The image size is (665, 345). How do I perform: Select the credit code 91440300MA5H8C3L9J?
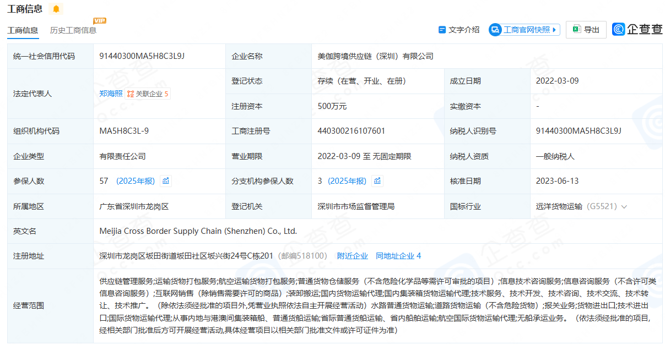pos(142,56)
